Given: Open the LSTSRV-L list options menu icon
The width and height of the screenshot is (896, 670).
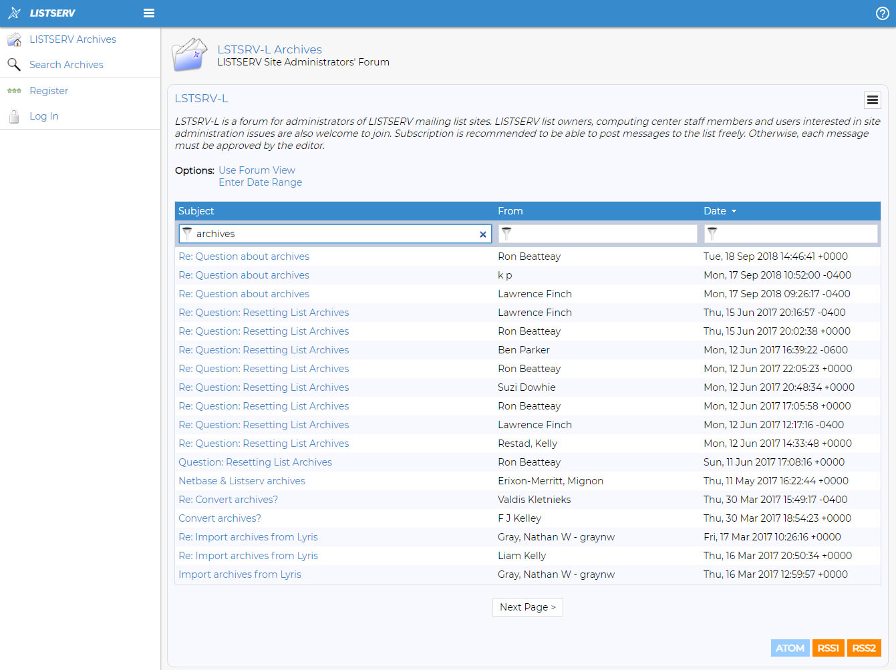Looking at the screenshot, I should click(x=872, y=100).
